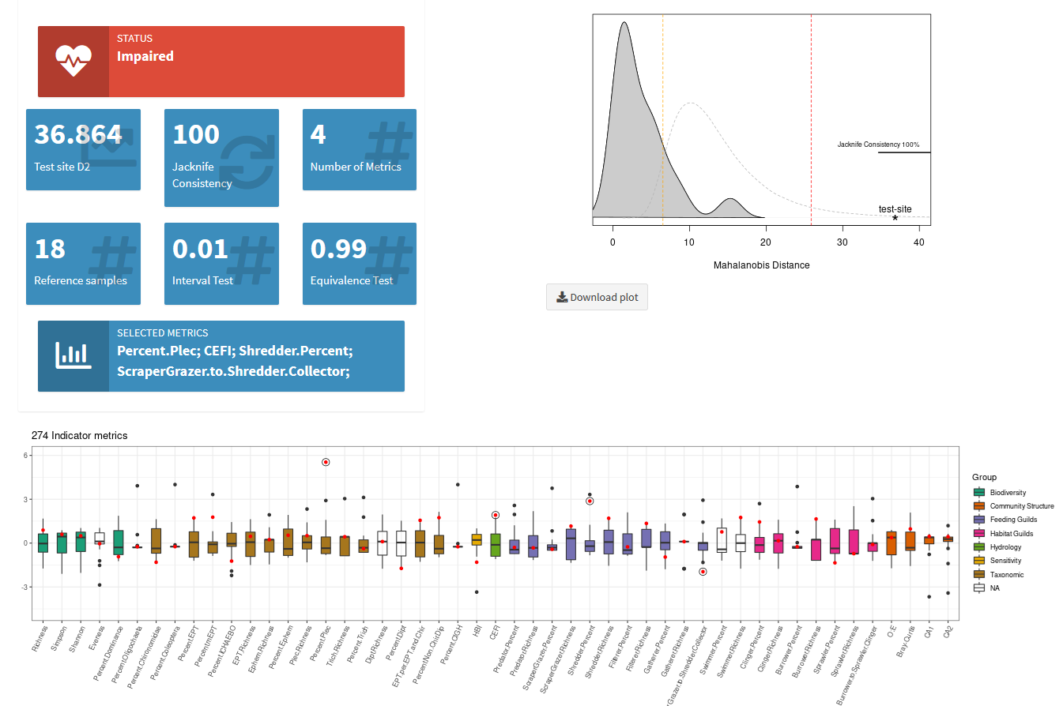Click the 36.864 Test site D2 value
1063x706 pixels.
coord(78,135)
